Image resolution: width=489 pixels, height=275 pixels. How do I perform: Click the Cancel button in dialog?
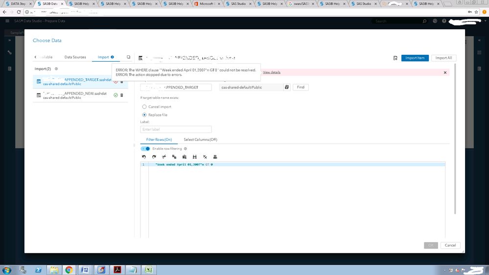[x=450, y=245]
